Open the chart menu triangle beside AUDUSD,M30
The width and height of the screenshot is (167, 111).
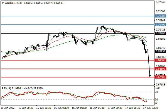[x=3, y=3]
